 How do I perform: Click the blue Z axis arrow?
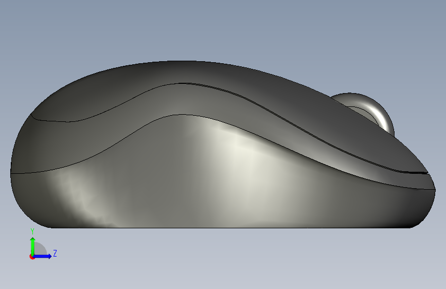43,256
